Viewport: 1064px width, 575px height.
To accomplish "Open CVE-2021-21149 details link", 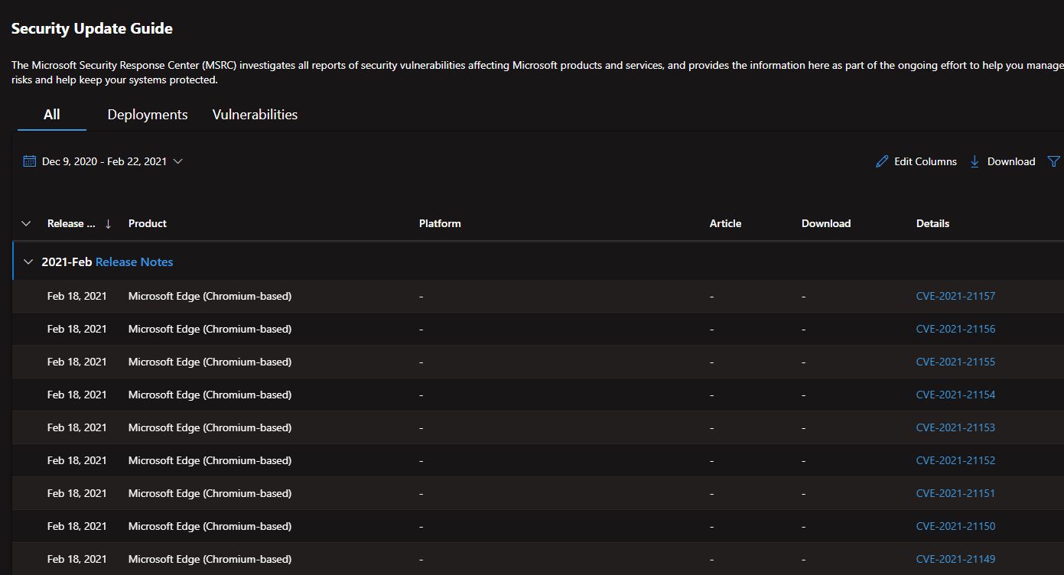I will 955,559.
